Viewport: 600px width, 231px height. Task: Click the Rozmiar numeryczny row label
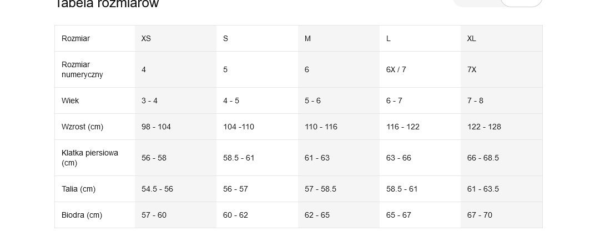tap(82, 69)
